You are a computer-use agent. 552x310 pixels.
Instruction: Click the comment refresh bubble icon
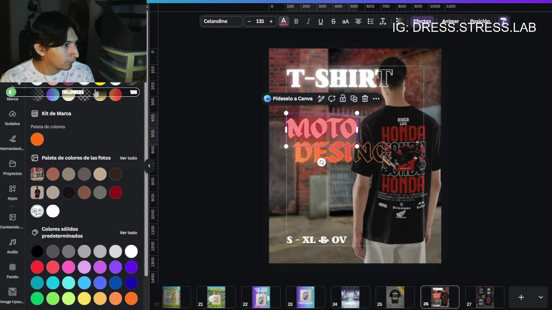[x=332, y=99]
